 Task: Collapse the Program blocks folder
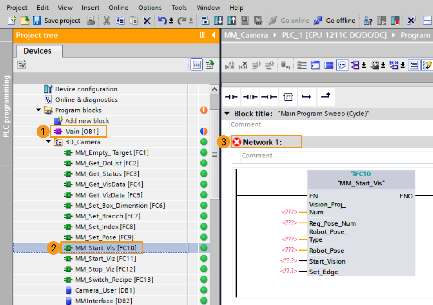39,110
